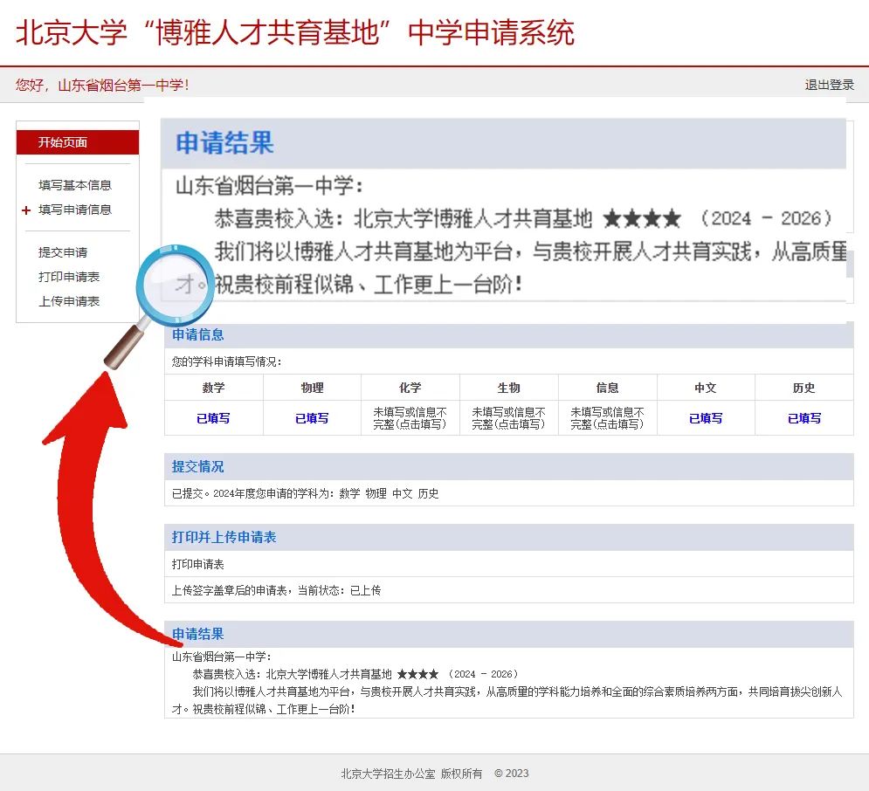Image resolution: width=869 pixels, height=791 pixels.
Task: Click the small 恭喜贵校入选 line at the bottom
Action: point(355,674)
